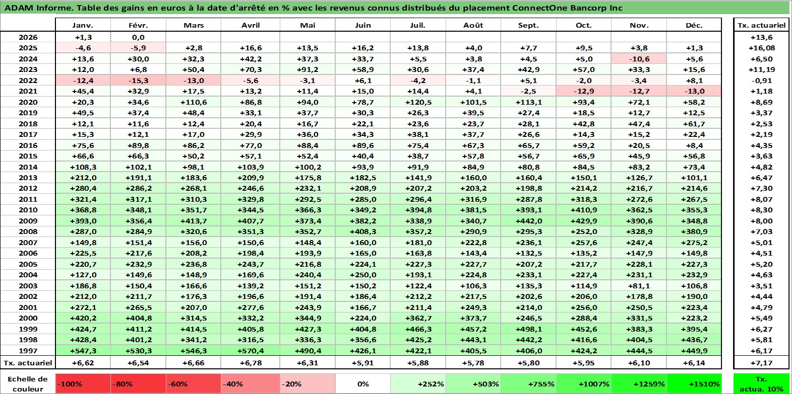792x394 pixels.
Task: Click the Tx. actuariel column header
Action: click(x=761, y=25)
